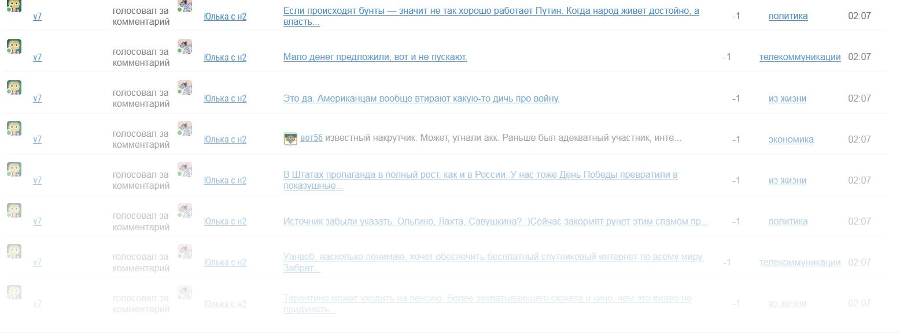Viewport: 900px width, 333px height.
Task: Open comment 'В Штатах пропаганда в полный рост'
Action: tap(481, 180)
